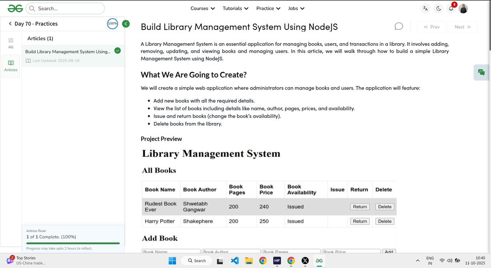Click Return button in Rudest Book row
This screenshot has width=491, height=268.
coord(360,207)
